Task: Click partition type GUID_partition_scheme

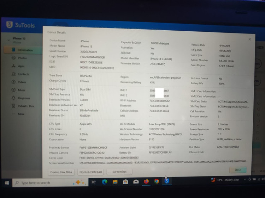Action: tap(229, 139)
